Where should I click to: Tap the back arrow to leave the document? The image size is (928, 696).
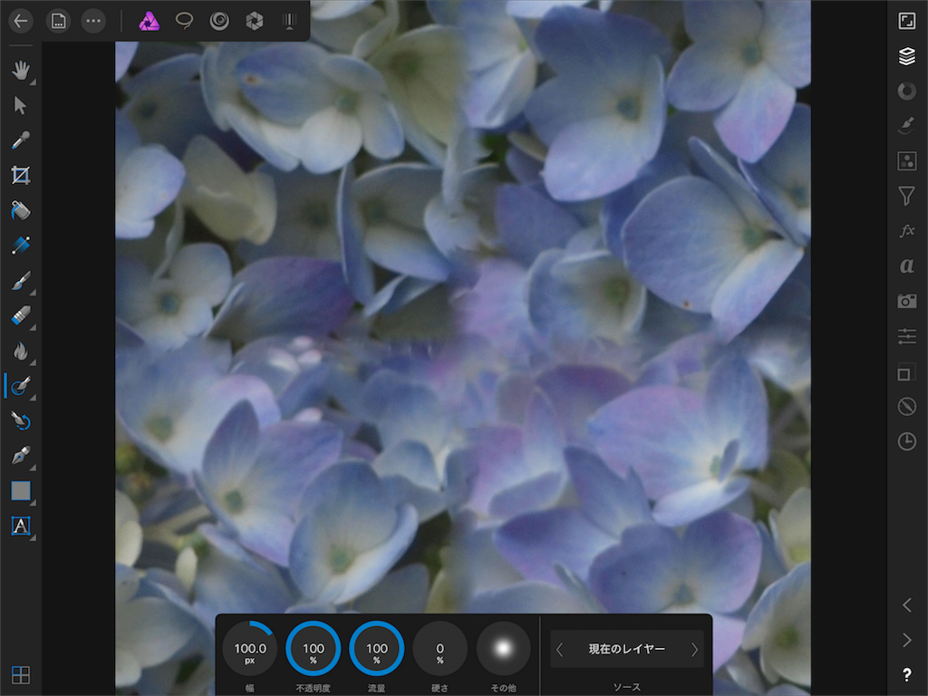tap(21, 22)
